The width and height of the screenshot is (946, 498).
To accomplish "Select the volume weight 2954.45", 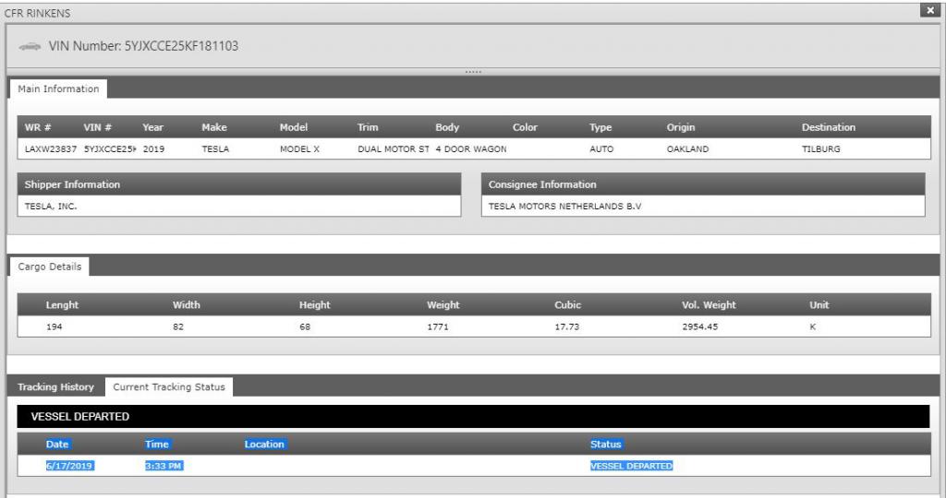I will [x=700, y=326].
